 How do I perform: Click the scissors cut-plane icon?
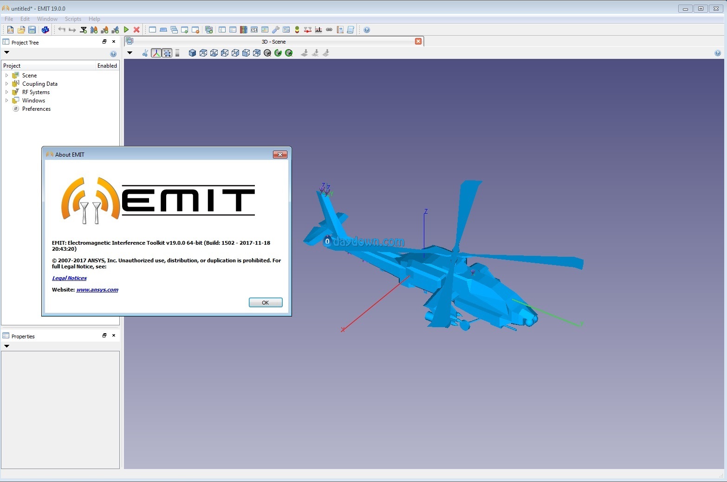pyautogui.click(x=145, y=53)
